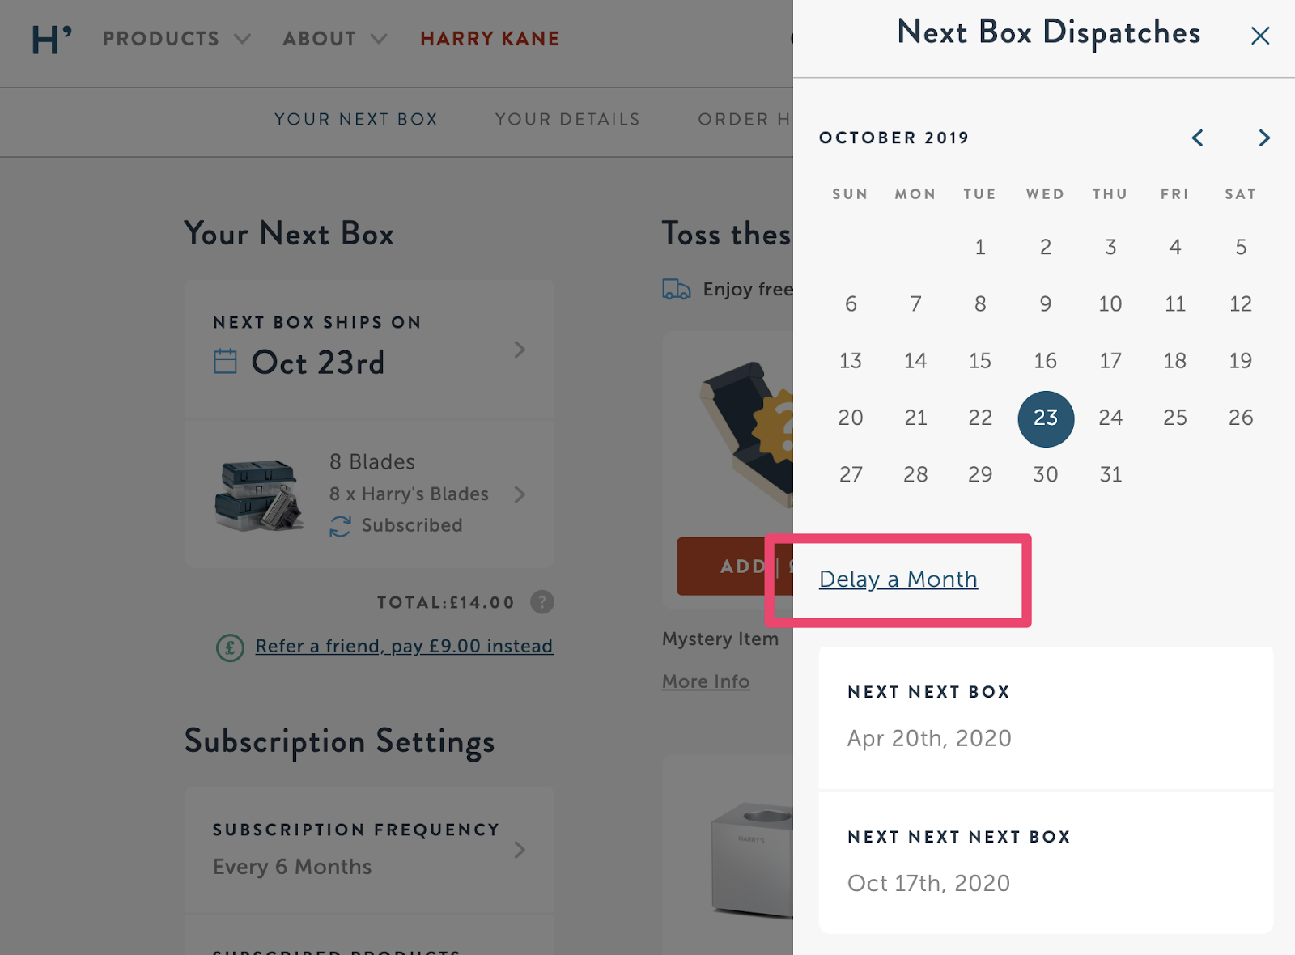Pick October 18 as dispatch date
The image size is (1295, 955).
1175,361
